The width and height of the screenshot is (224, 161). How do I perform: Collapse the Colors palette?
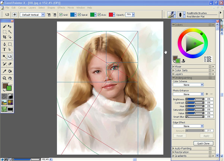click(x=173, y=25)
